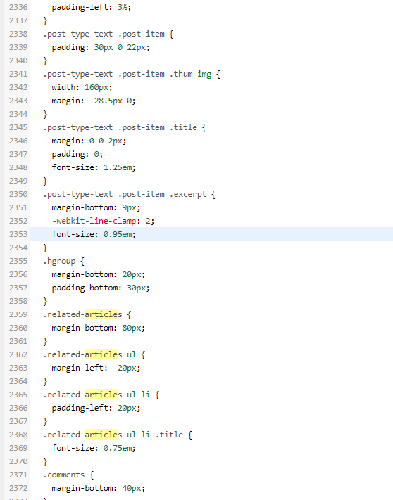Click line number 2340 in the gutter
393x500 pixels.
18,60
